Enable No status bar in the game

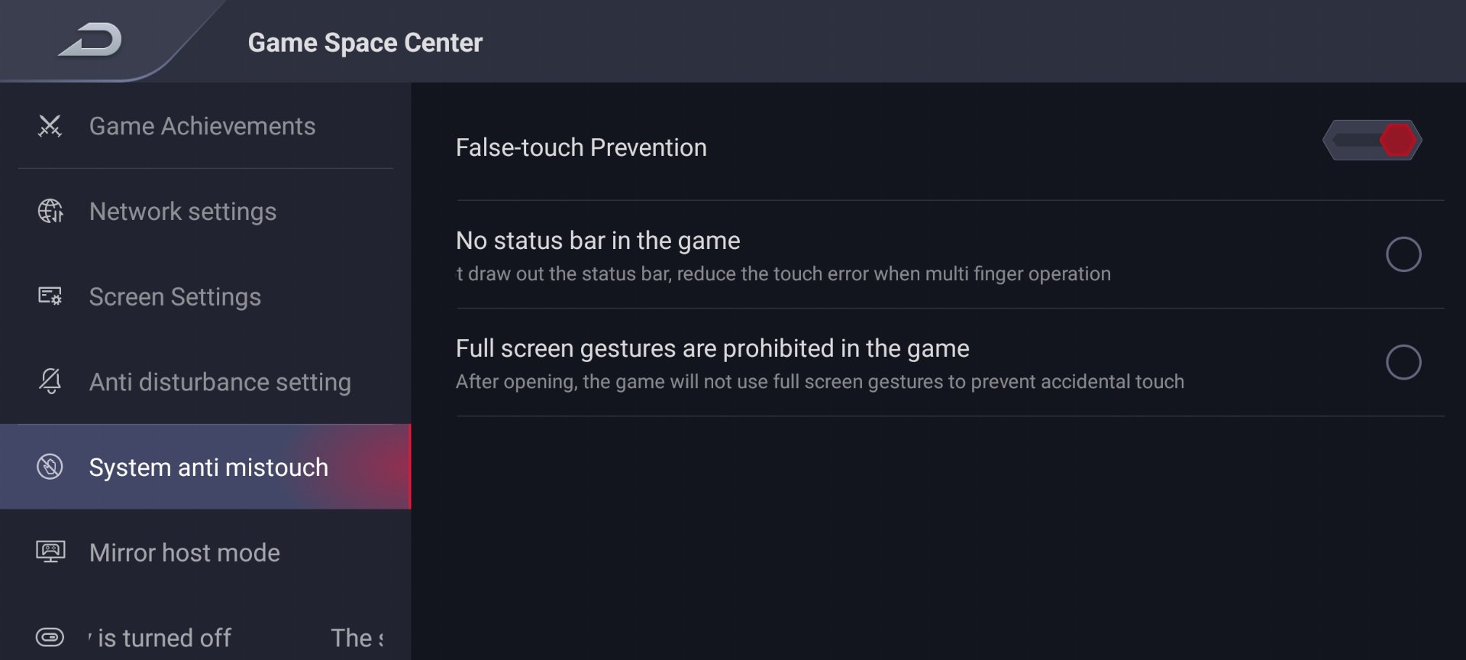coord(1403,254)
